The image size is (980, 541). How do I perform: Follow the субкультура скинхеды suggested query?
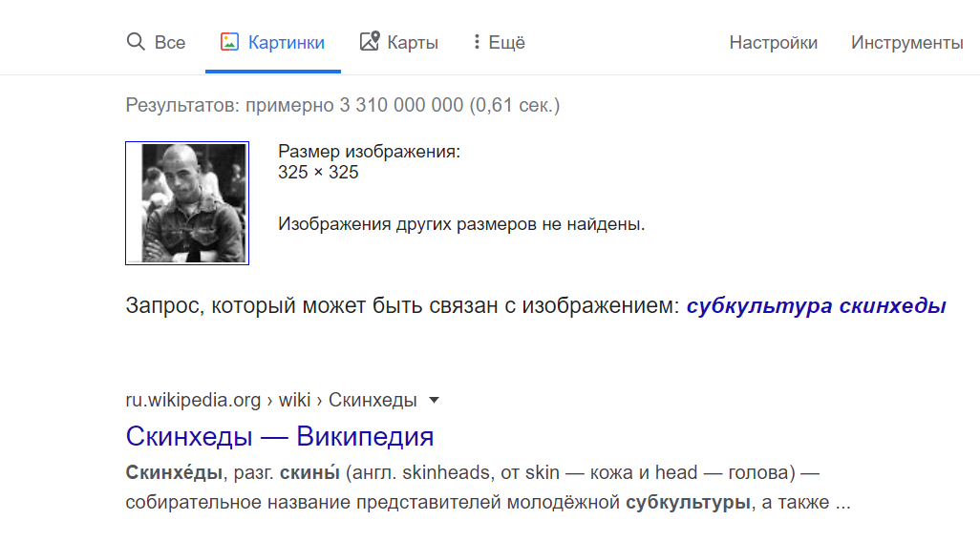[817, 305]
